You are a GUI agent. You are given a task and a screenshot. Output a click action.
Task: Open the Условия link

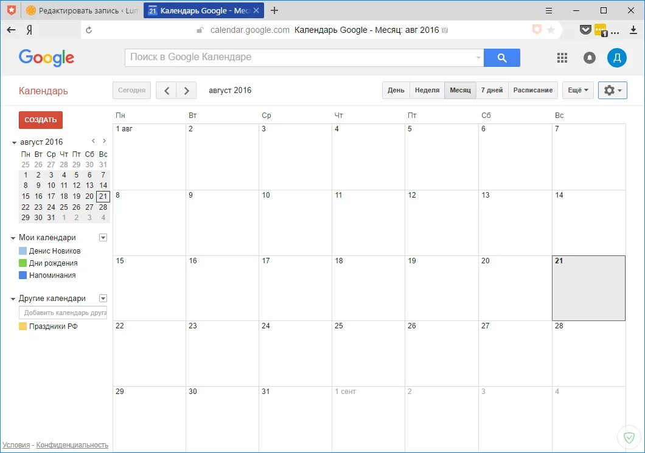coord(16,444)
